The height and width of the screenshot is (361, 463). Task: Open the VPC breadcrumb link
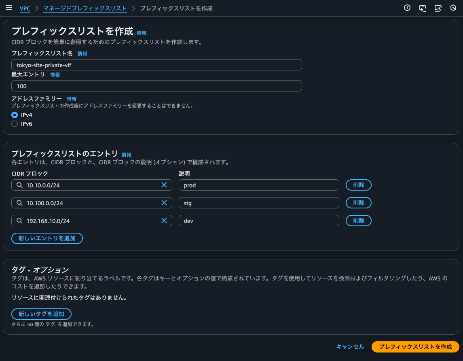click(25, 8)
